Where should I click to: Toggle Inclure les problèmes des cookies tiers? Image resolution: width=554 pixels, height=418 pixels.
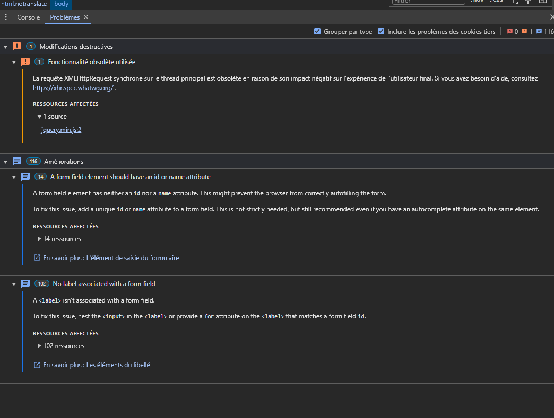[381, 32]
